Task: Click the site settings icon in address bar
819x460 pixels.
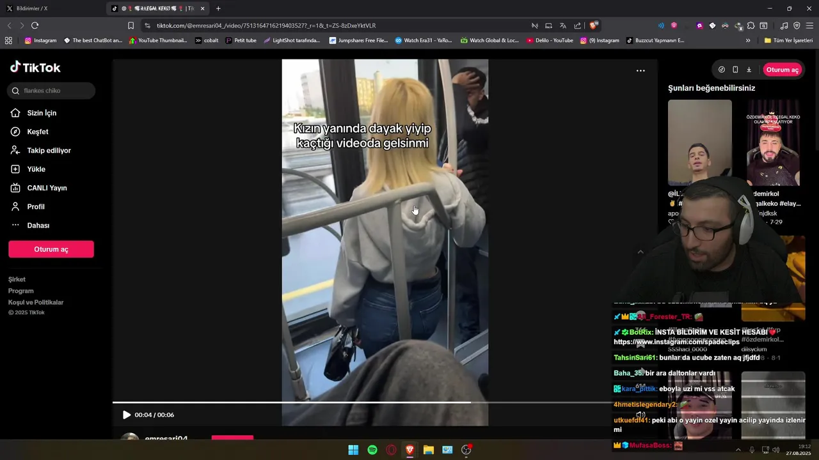Action: [x=148, y=26]
